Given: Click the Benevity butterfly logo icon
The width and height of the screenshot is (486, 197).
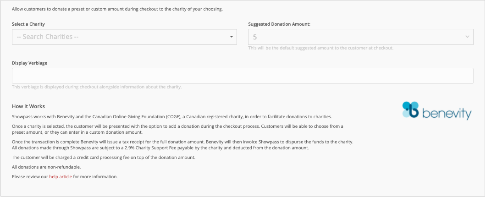Looking at the screenshot, I should click(x=411, y=109).
